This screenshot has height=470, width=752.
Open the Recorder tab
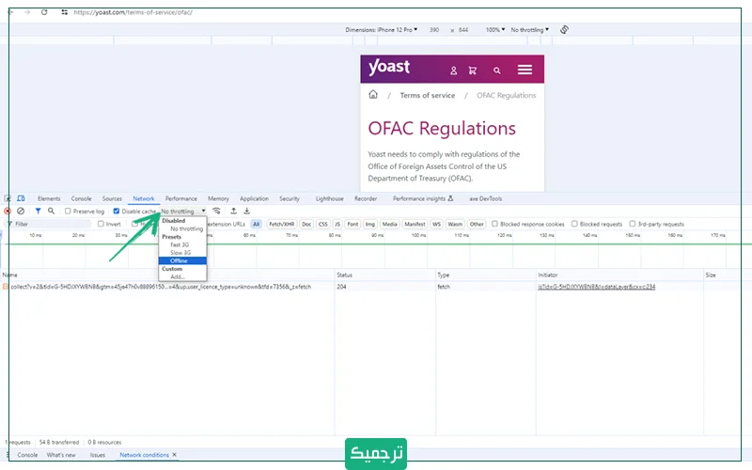(366, 198)
